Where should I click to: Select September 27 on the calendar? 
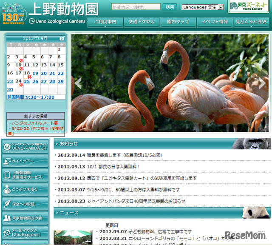pyautogui.click(x=44, y=81)
